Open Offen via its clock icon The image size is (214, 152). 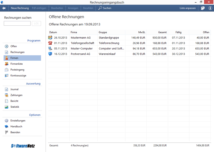[7, 46]
